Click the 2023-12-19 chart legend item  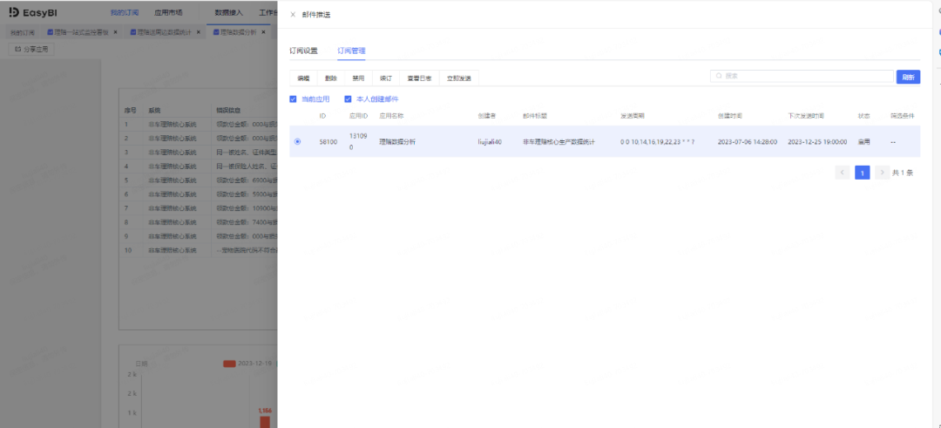(247, 363)
